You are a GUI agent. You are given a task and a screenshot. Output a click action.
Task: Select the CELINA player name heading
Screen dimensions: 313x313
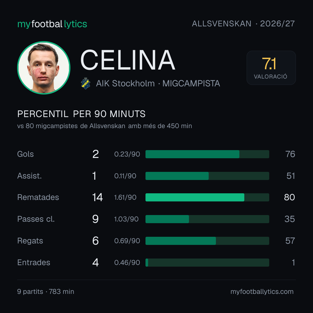pos(128,60)
